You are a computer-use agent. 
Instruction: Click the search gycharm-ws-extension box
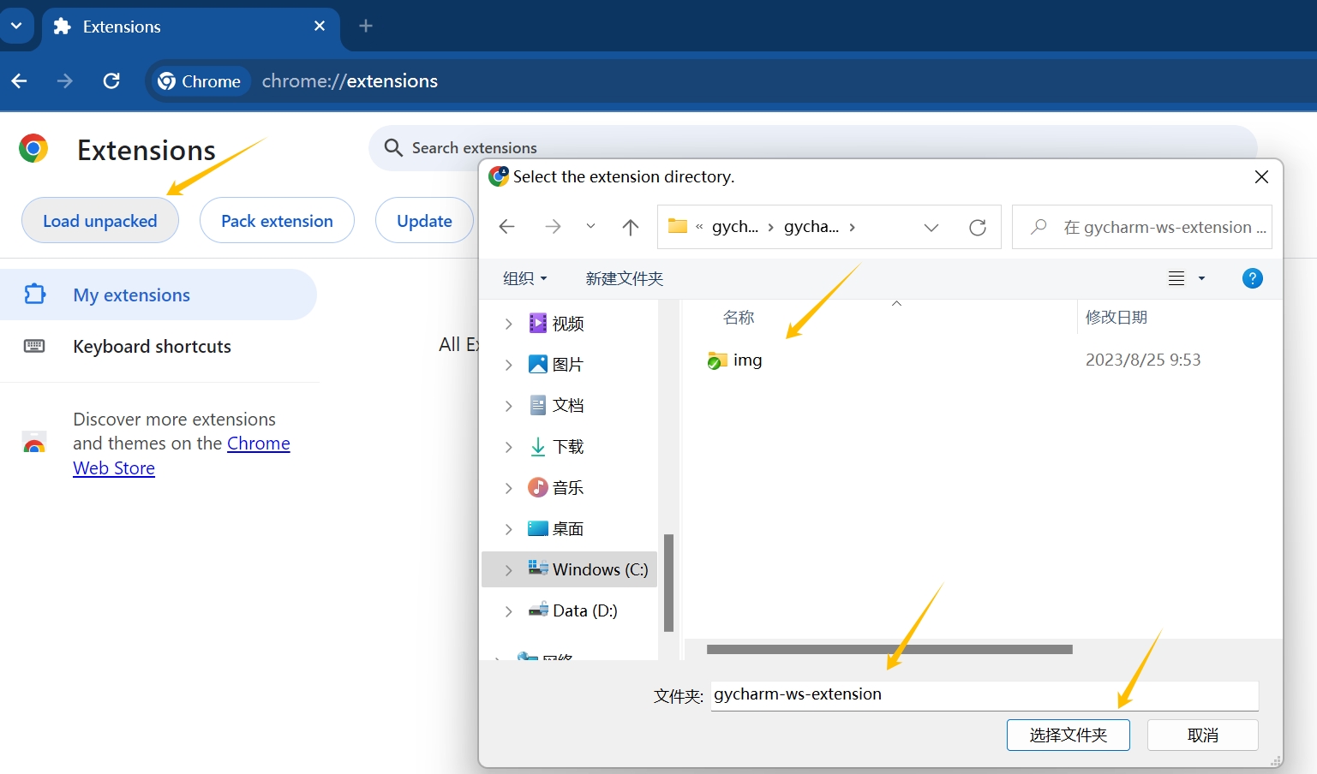pos(1141,227)
